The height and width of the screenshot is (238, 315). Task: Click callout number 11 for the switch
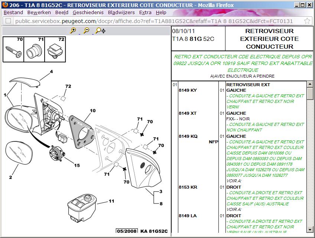[x=111, y=201]
